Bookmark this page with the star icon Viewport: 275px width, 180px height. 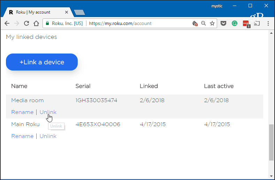point(212,23)
